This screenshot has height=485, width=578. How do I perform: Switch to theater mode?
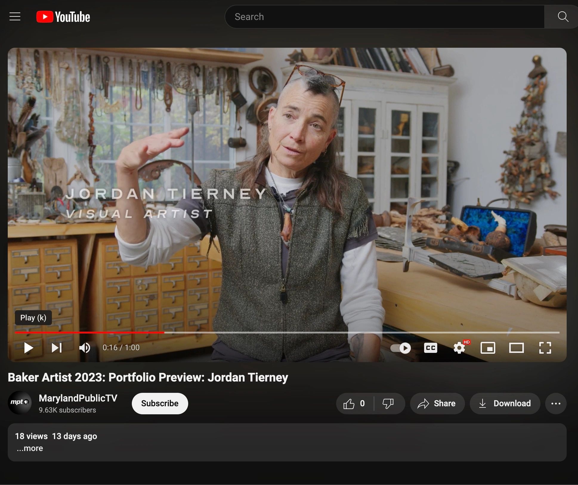[517, 348]
